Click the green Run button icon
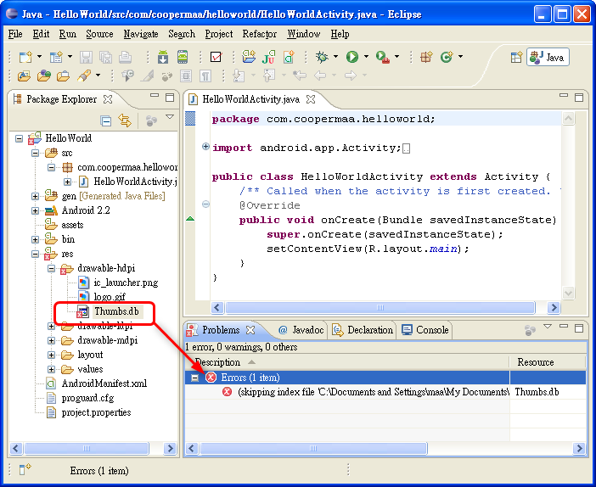 pyautogui.click(x=352, y=57)
